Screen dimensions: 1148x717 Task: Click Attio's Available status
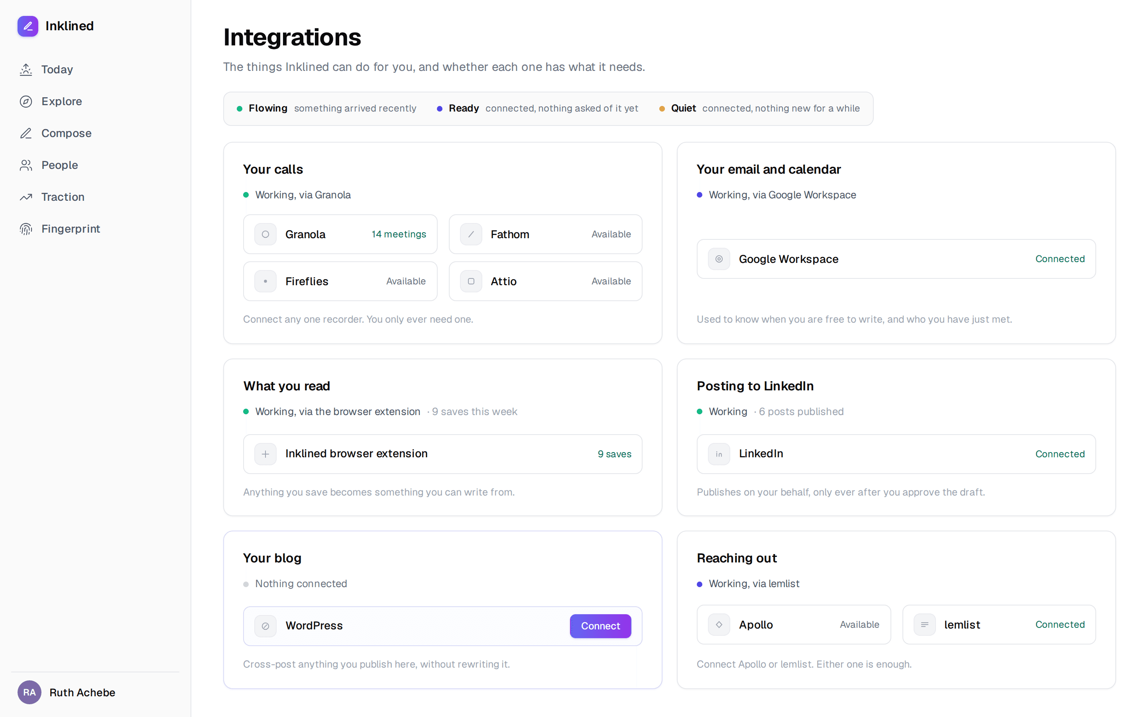(x=611, y=281)
